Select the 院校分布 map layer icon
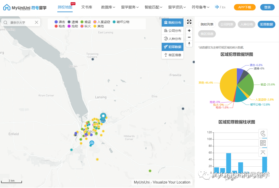279x188 pixels. click(x=173, y=22)
